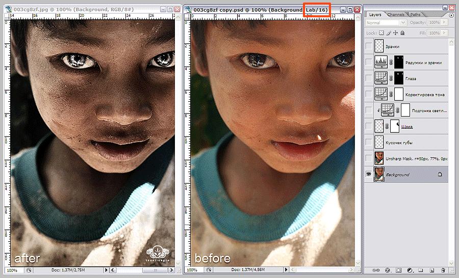459x278 pixels.
Task: Click the Unsharp Mask layer thumbnail
Action: point(379,158)
